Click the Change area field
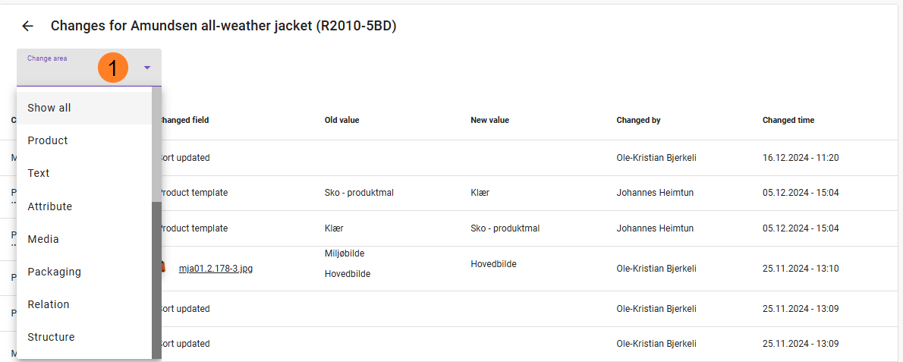This screenshot has height=362, width=903. tap(89, 68)
